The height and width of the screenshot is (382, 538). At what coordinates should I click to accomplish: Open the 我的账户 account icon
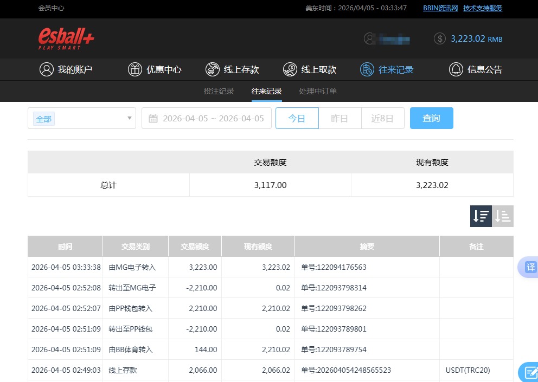[x=46, y=69]
